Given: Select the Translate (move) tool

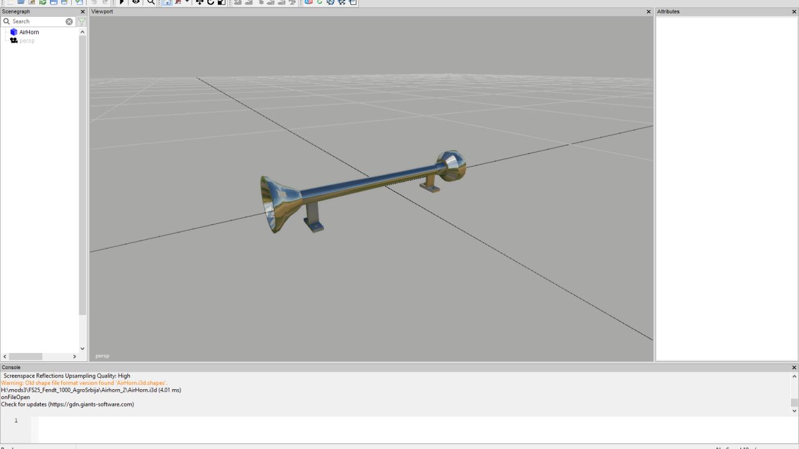Looking at the screenshot, I should click(x=200, y=2).
